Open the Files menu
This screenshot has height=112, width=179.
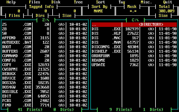[34, 2]
